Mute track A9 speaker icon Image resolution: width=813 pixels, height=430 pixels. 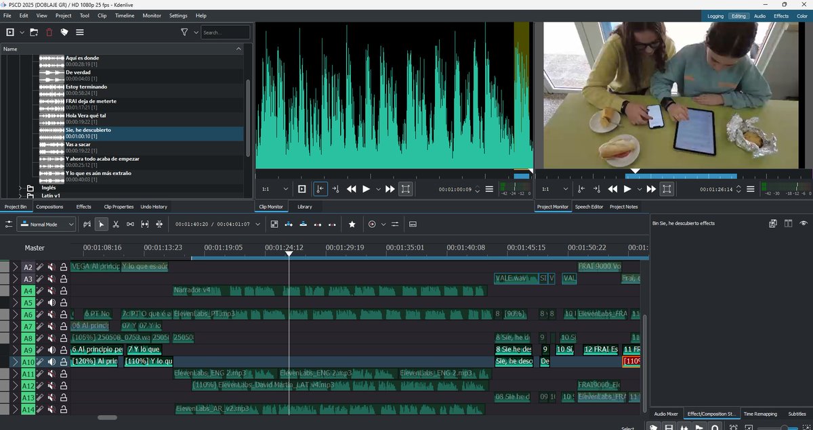click(51, 350)
